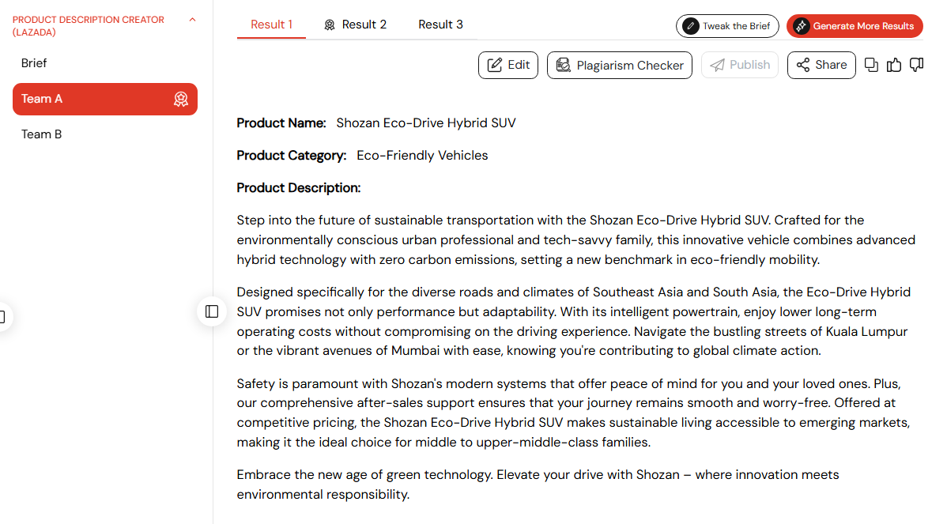947x524 pixels.
Task: Switch to the Result 1 tab
Action: click(x=271, y=25)
